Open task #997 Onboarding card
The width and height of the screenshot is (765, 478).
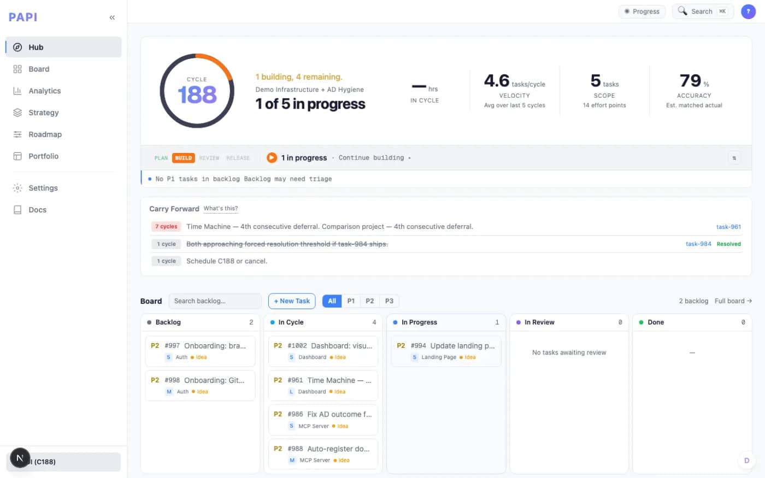click(x=201, y=351)
